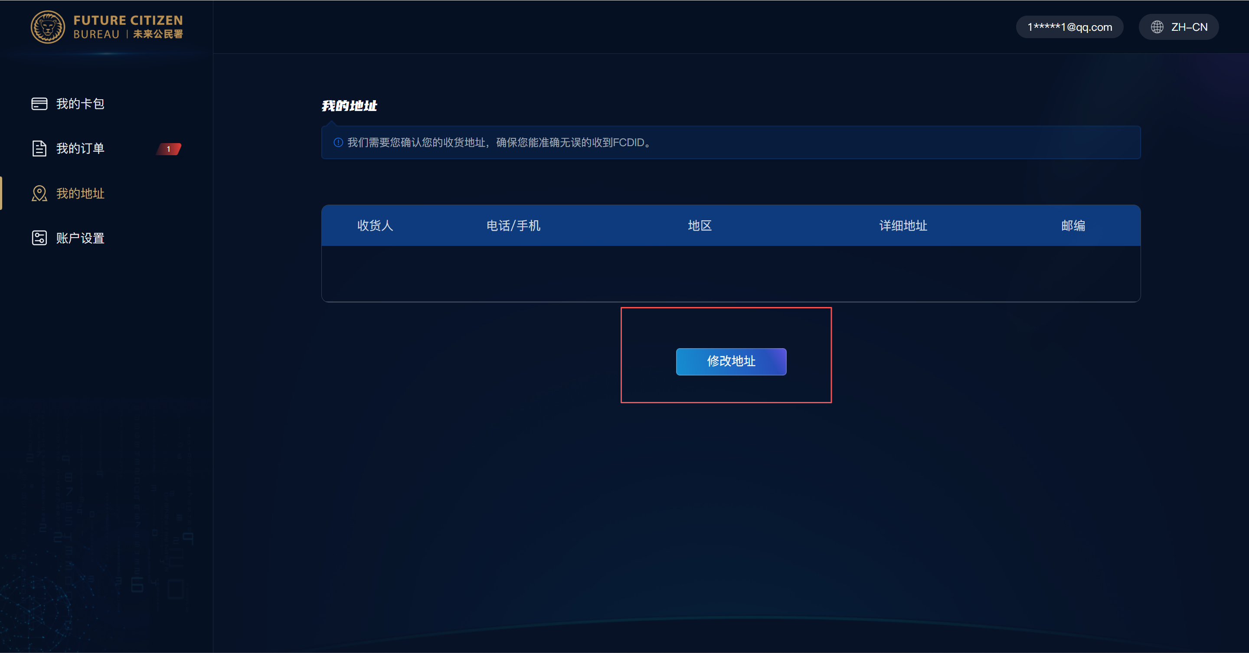The image size is (1249, 653).
Task: Open the 我的卡包 menu item
Action: (x=81, y=104)
